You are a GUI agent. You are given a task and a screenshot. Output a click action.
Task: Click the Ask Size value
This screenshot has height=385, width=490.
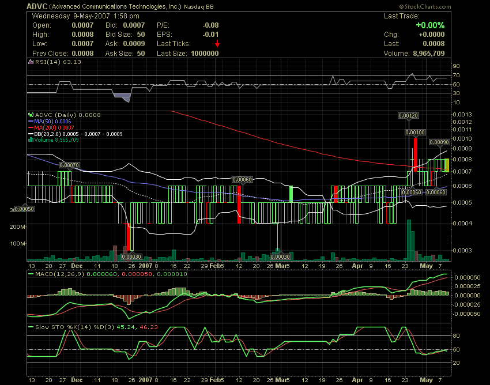click(x=141, y=54)
